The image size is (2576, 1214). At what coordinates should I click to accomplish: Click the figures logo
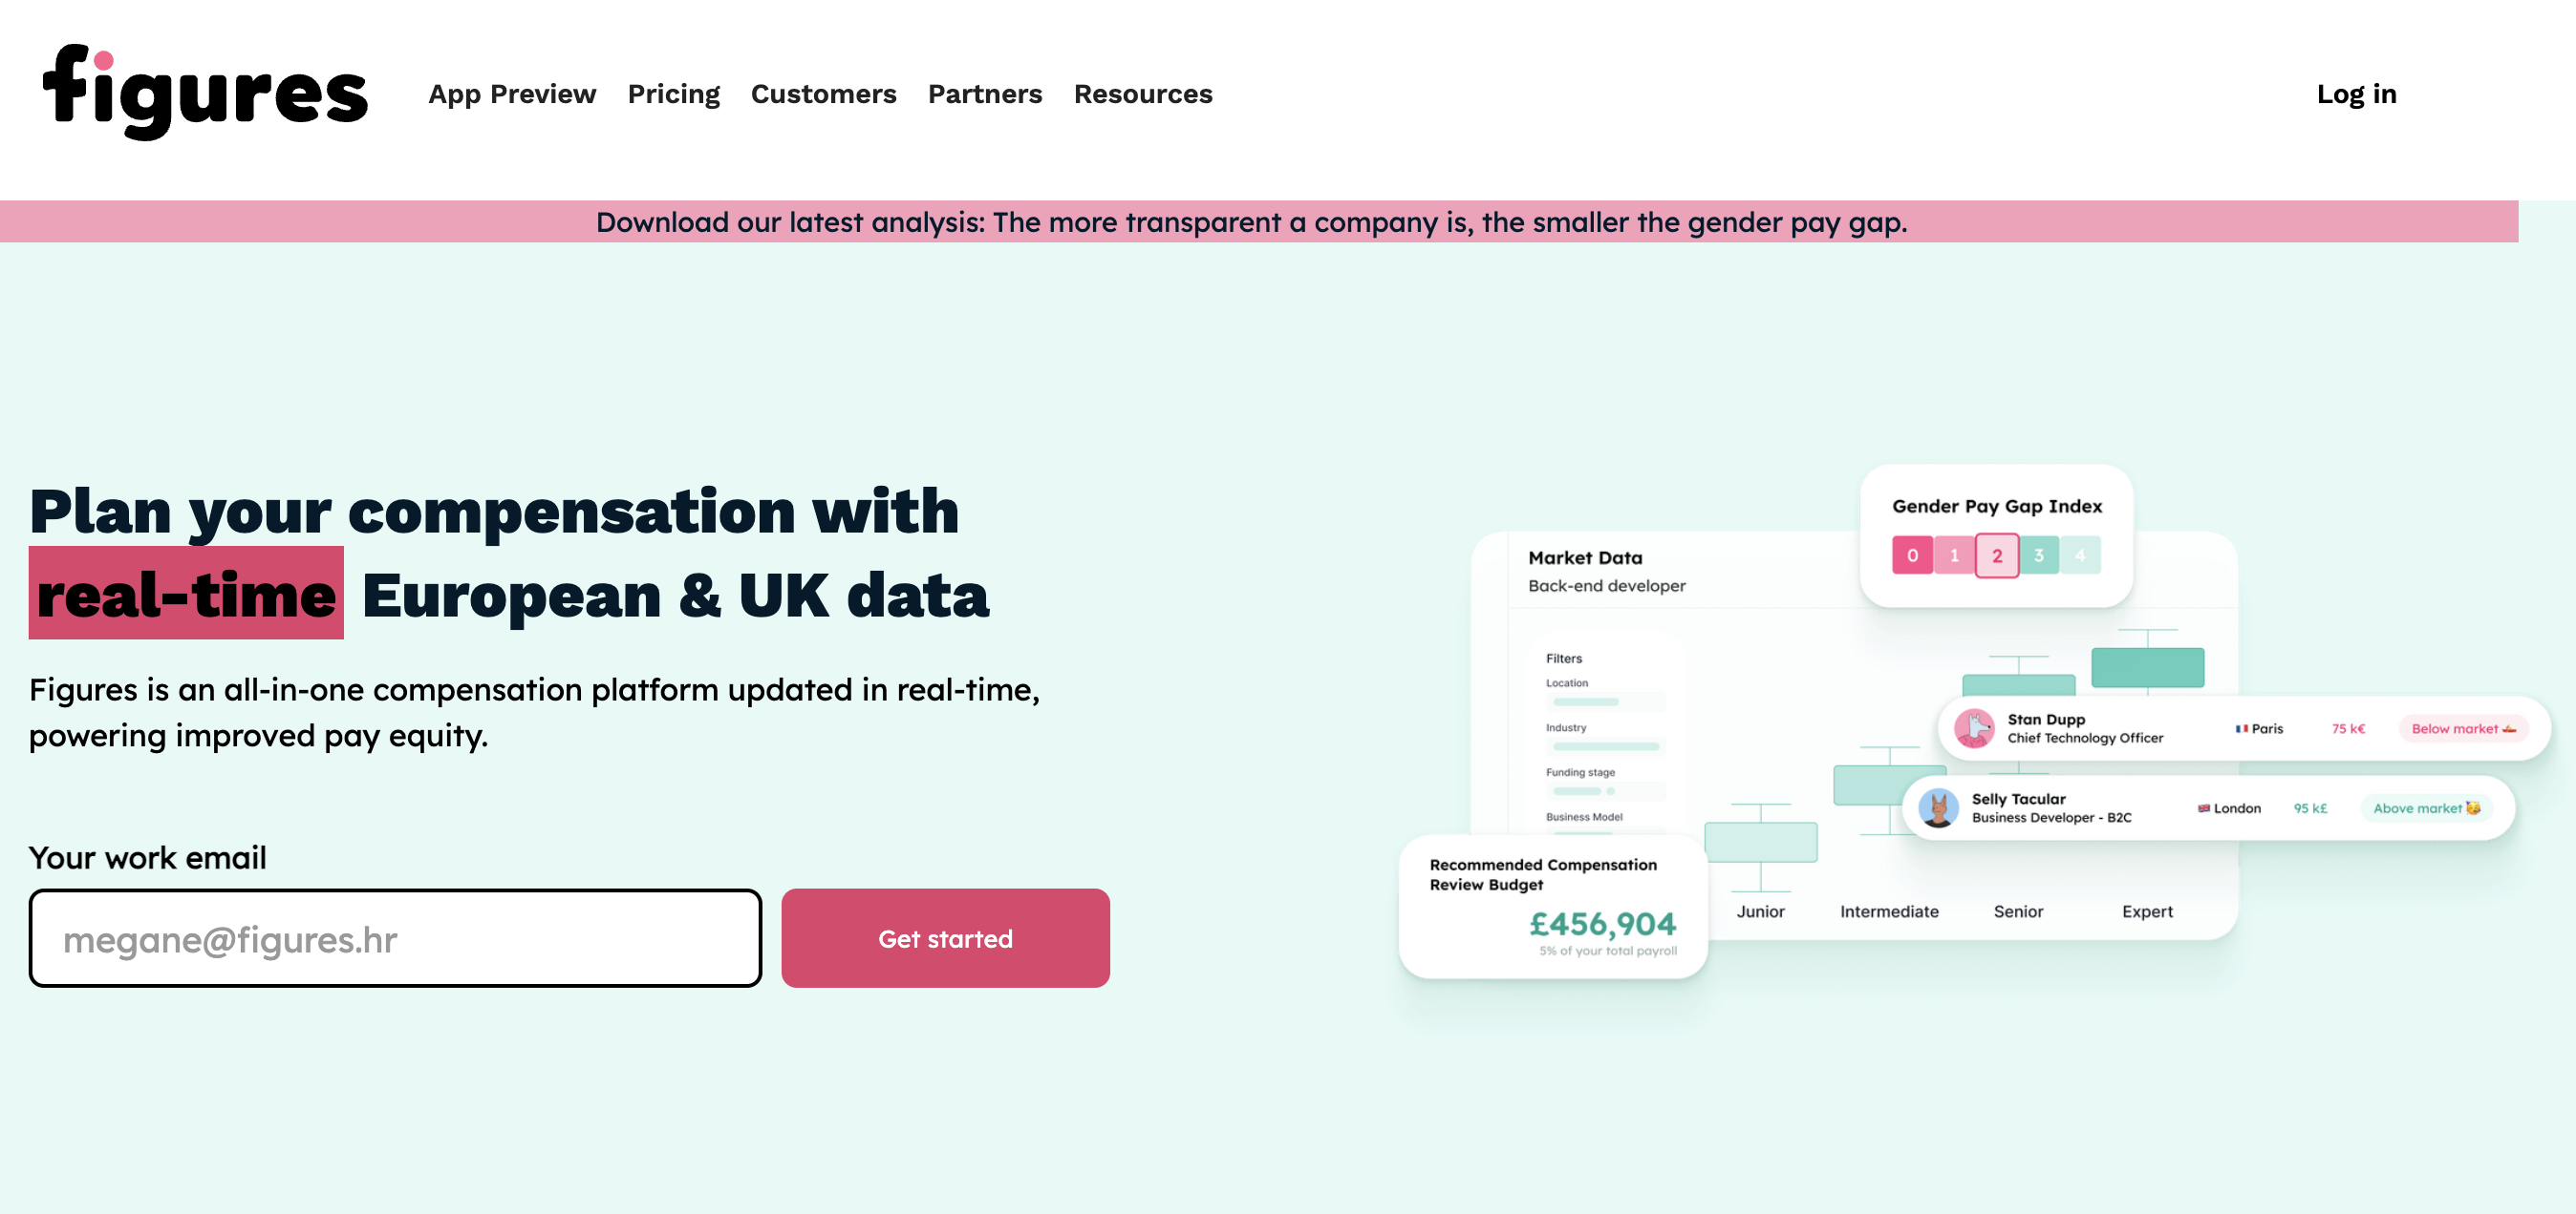205,92
